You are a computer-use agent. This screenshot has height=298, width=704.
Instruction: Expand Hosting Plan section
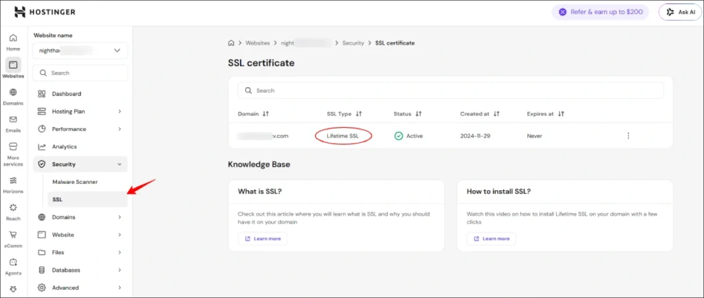(80, 111)
